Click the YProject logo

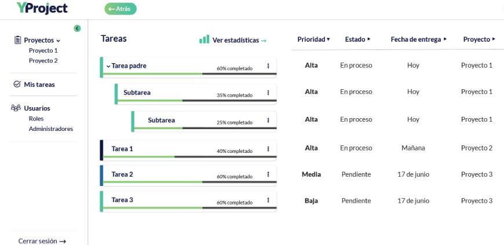tap(42, 8)
